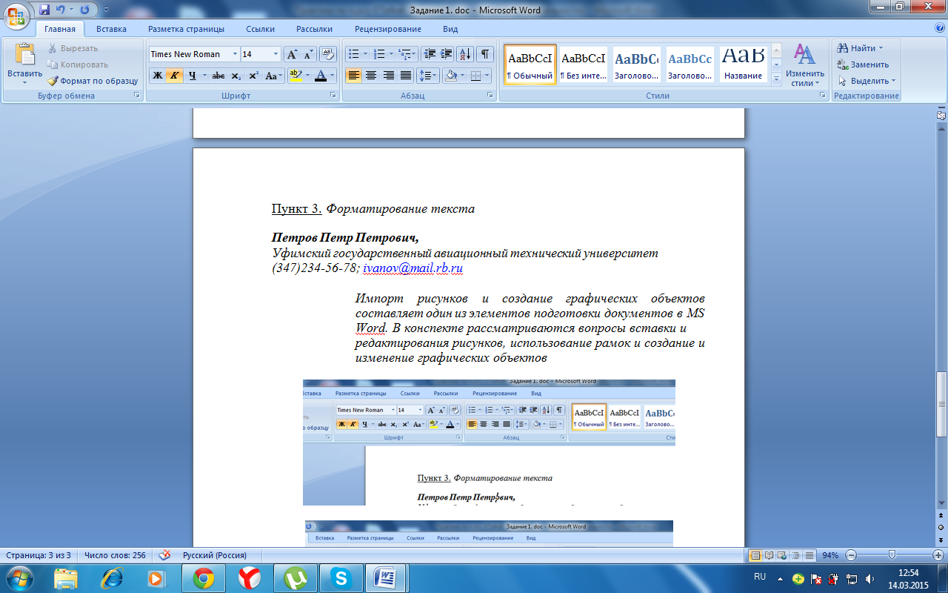Viewport: 948px width, 593px height.
Task: Open line spacing dropdown
Action: tap(428, 76)
